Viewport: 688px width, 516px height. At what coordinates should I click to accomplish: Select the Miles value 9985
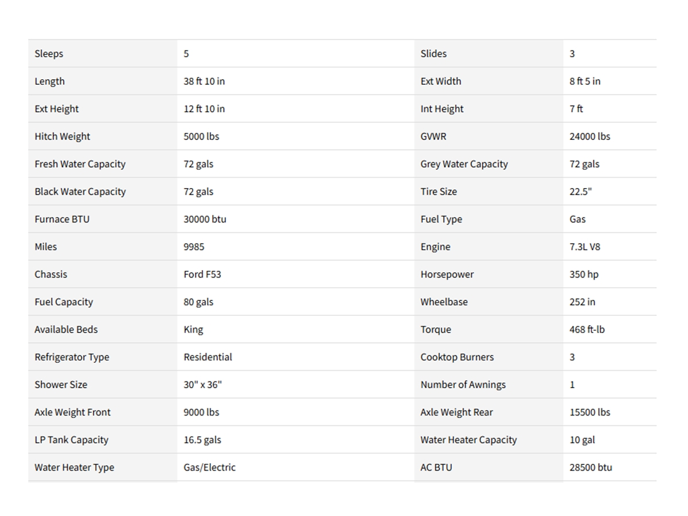click(x=194, y=247)
